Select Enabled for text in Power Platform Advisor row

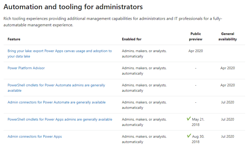144,71
